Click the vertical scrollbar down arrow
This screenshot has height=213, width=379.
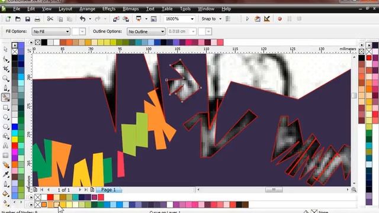point(354,183)
